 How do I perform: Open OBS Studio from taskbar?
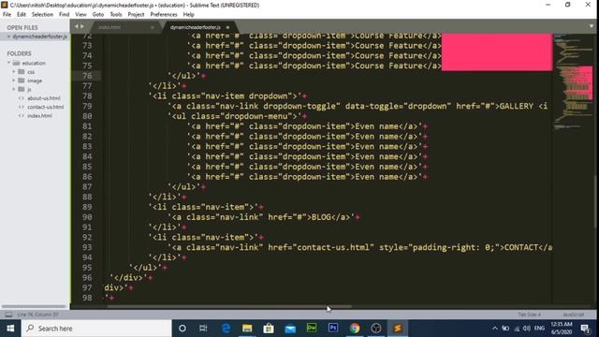(376, 329)
